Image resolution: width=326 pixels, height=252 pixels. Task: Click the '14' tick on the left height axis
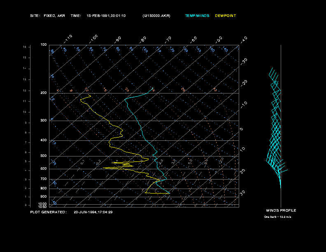pos(25,68)
